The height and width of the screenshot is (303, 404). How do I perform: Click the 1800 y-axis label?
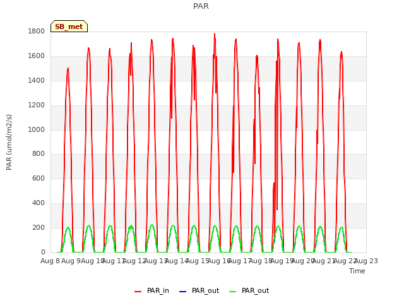tap(37, 32)
